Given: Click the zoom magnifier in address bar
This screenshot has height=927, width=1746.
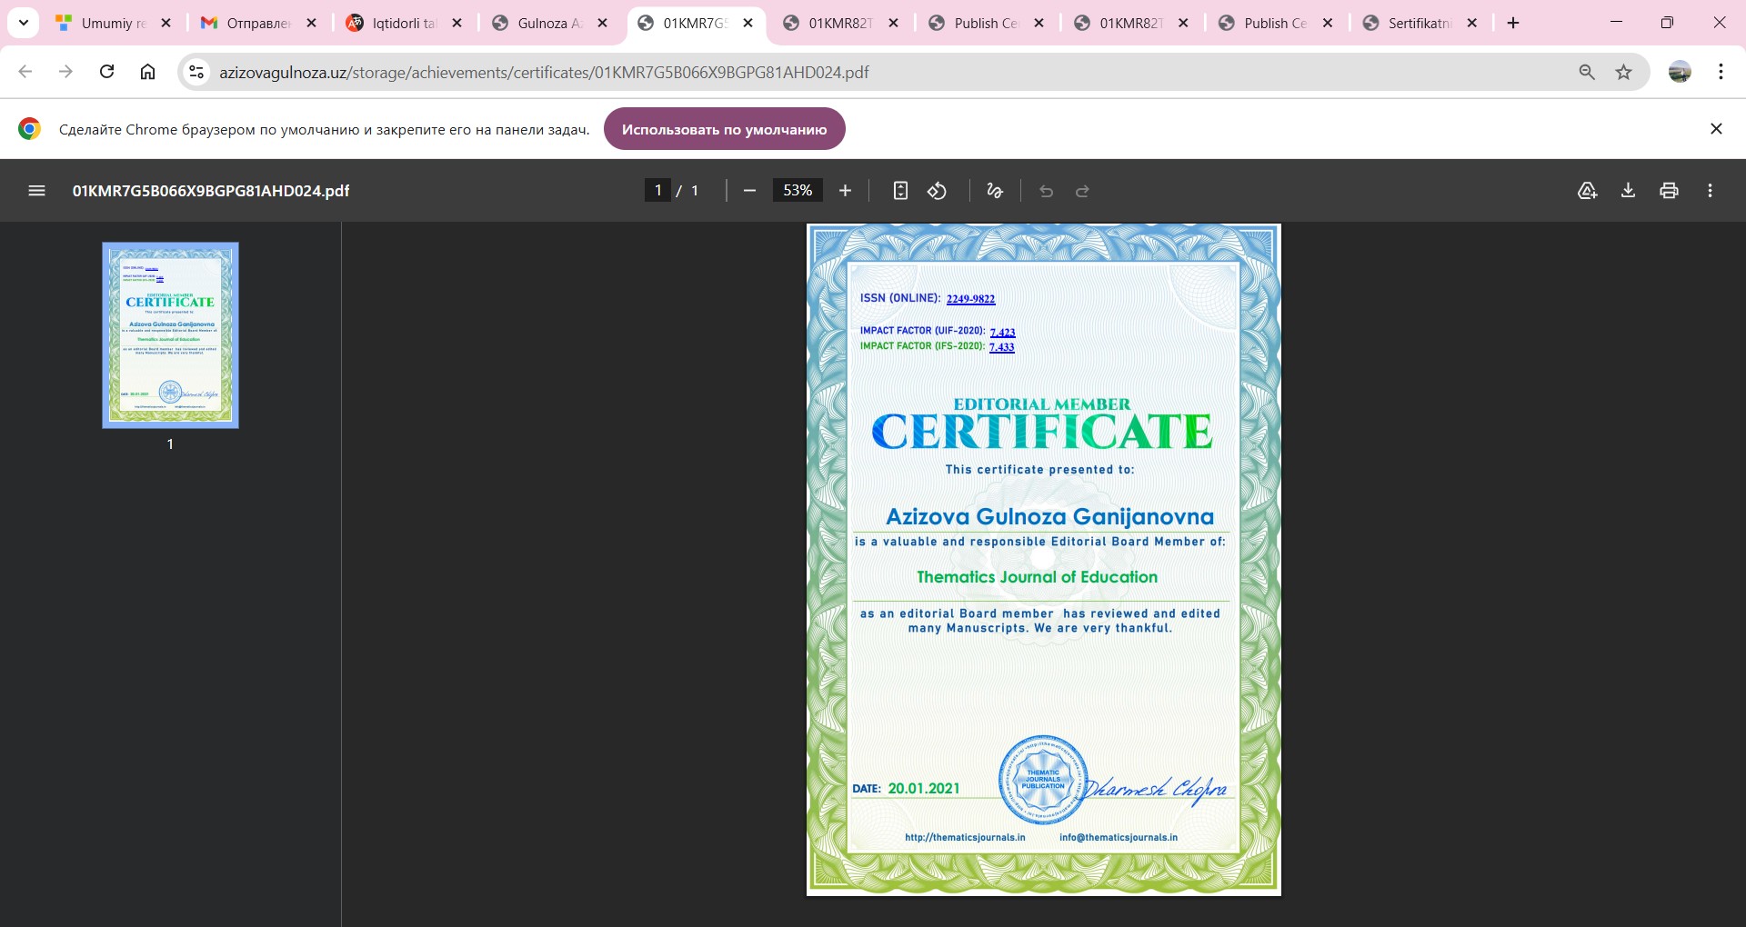Looking at the screenshot, I should coord(1587,72).
